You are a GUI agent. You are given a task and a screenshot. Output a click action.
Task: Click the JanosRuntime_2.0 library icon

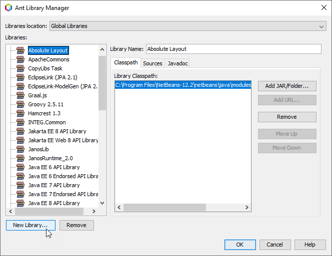[20, 158]
